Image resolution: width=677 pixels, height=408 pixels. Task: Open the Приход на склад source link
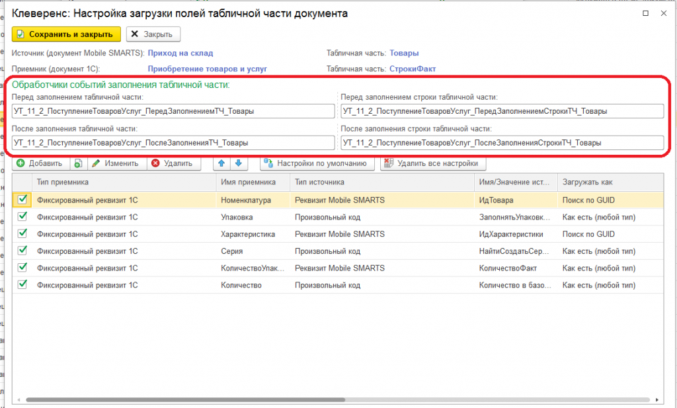point(180,53)
